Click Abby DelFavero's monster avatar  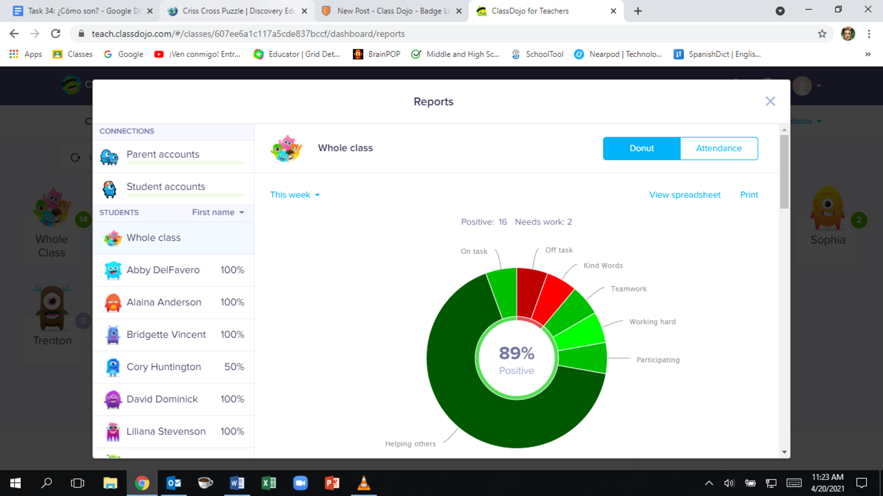click(113, 270)
